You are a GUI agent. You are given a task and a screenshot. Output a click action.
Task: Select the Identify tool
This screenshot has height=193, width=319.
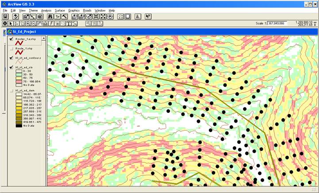click(5, 23)
